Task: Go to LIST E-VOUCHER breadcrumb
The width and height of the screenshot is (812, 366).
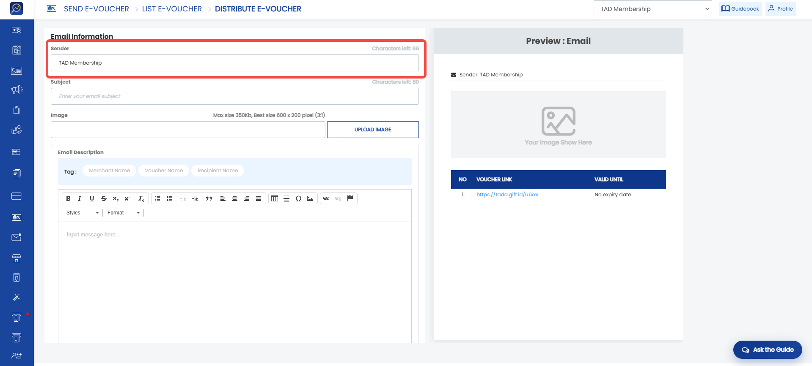Action: 172,9
